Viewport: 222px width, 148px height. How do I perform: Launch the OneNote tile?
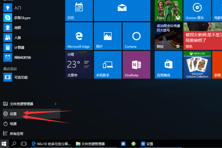[x=137, y=65]
